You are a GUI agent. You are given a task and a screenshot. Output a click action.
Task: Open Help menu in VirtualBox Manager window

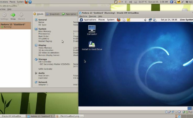tap(9, 9)
